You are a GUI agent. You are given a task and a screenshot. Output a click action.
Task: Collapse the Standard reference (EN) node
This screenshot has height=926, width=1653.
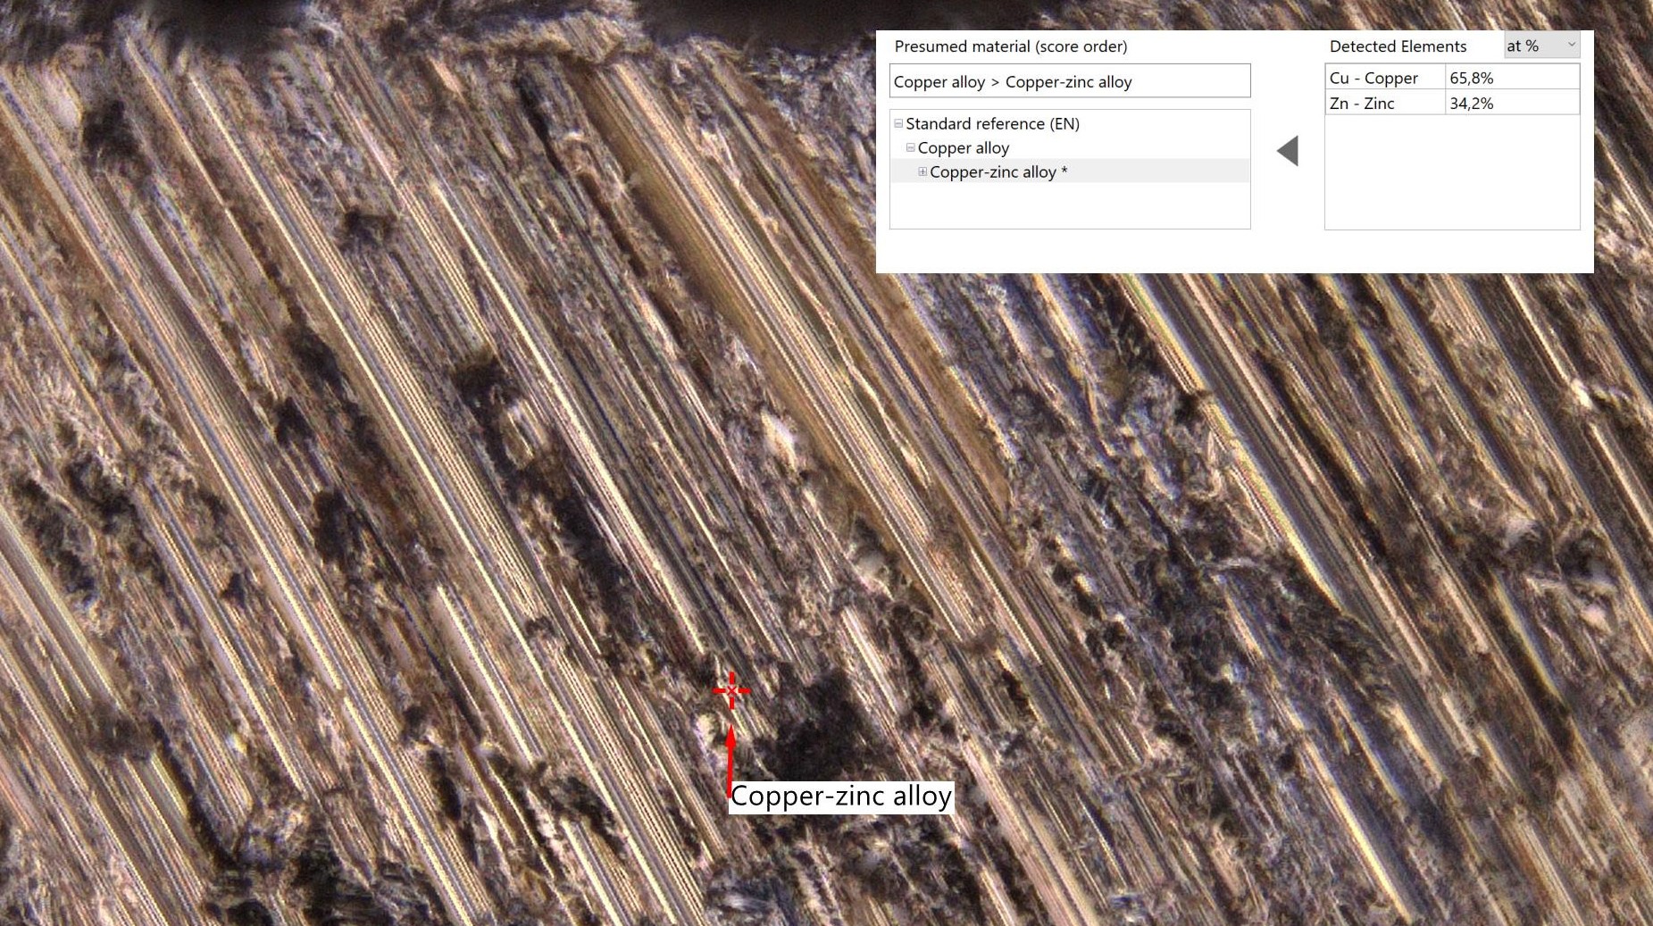tap(898, 123)
